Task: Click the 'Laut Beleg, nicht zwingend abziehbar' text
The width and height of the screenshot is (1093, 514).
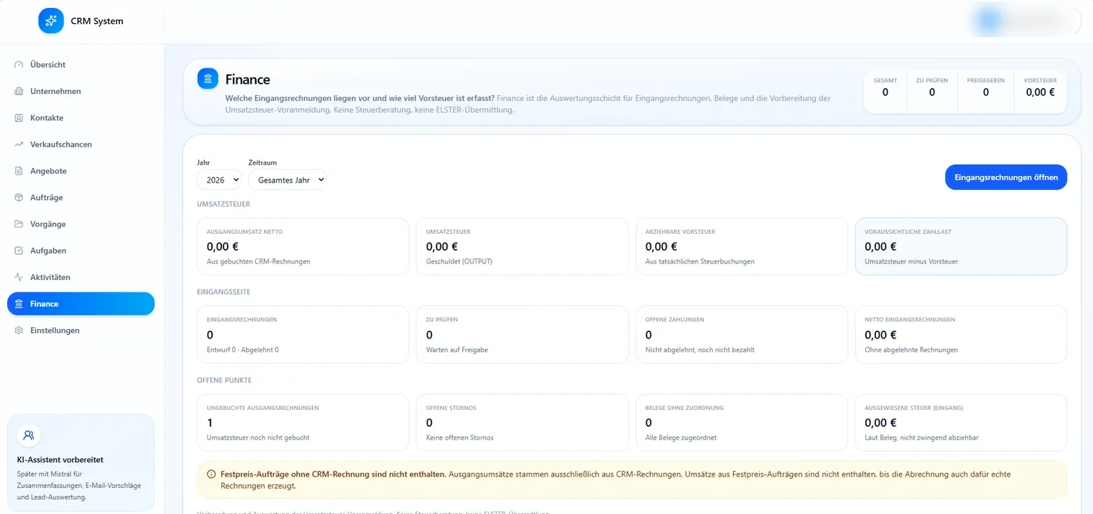Action: (x=922, y=437)
